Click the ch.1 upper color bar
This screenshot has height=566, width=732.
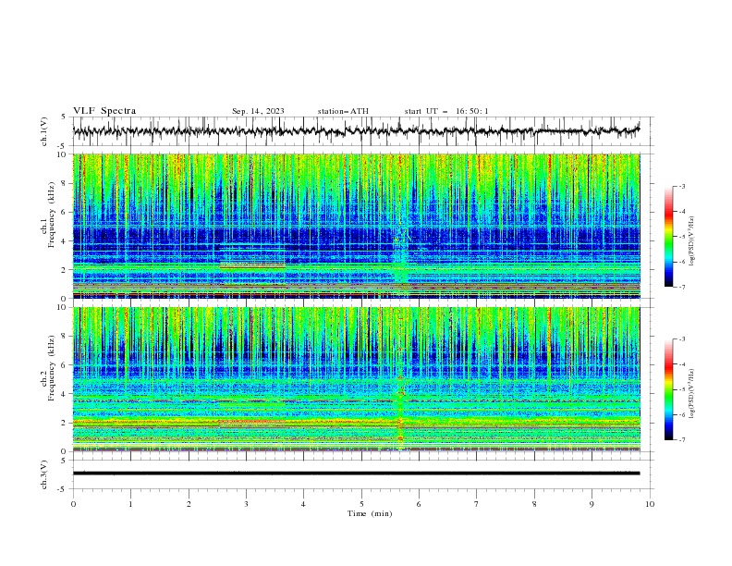pyautogui.click(x=668, y=237)
